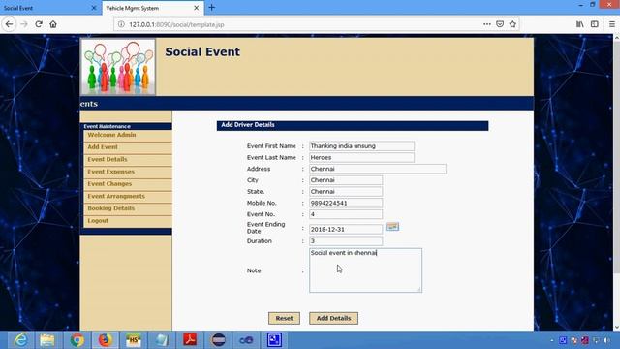Focus the Event Ending Date field

coord(346,229)
